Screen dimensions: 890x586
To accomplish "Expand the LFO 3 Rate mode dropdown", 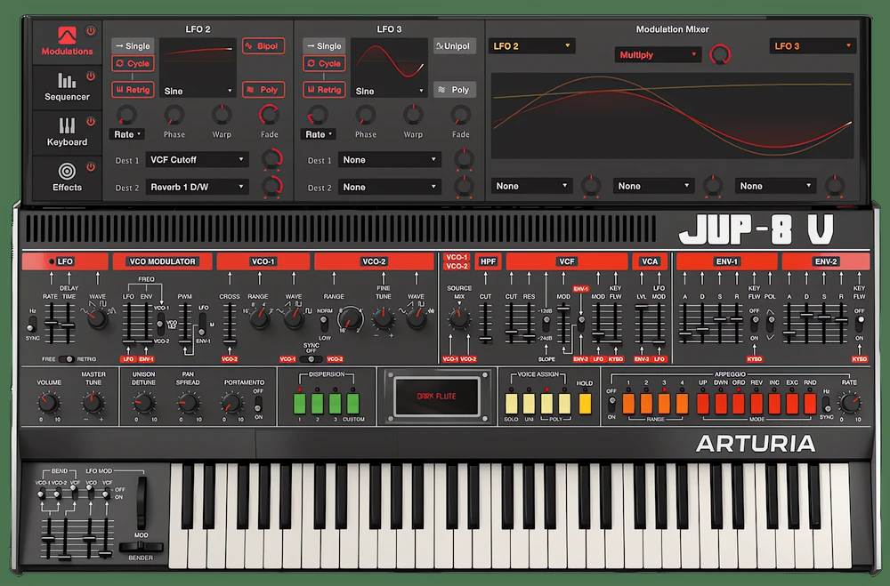I will [x=319, y=134].
